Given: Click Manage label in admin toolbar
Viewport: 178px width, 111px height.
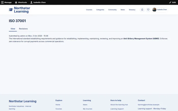Looking at the screenshot, I should coord(8,2).
